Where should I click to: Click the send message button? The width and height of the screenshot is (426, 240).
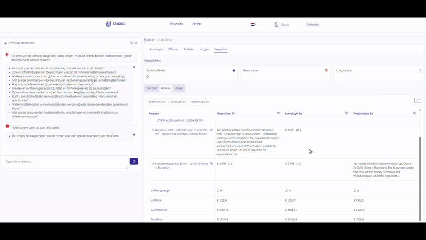134,162
